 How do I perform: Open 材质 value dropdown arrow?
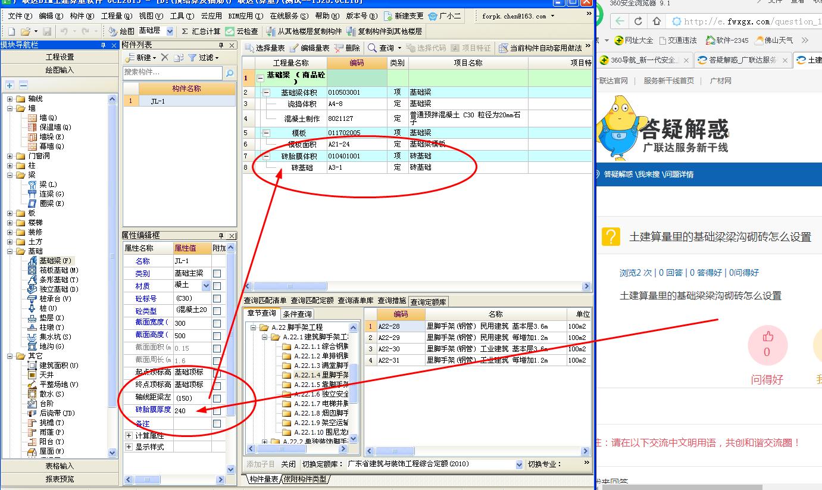pos(207,286)
